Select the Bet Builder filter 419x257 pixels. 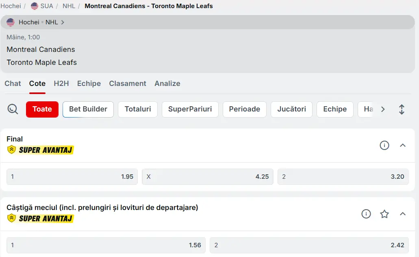pos(88,109)
